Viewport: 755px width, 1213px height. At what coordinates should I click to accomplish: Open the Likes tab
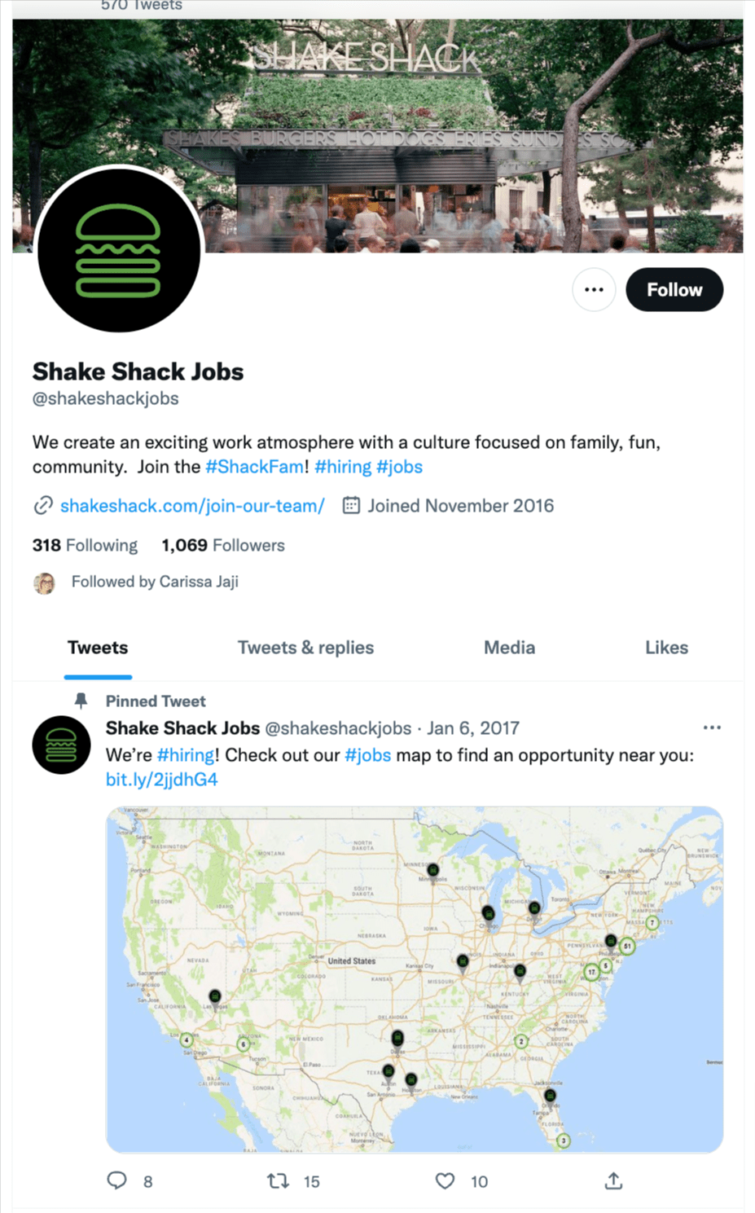[x=666, y=648]
